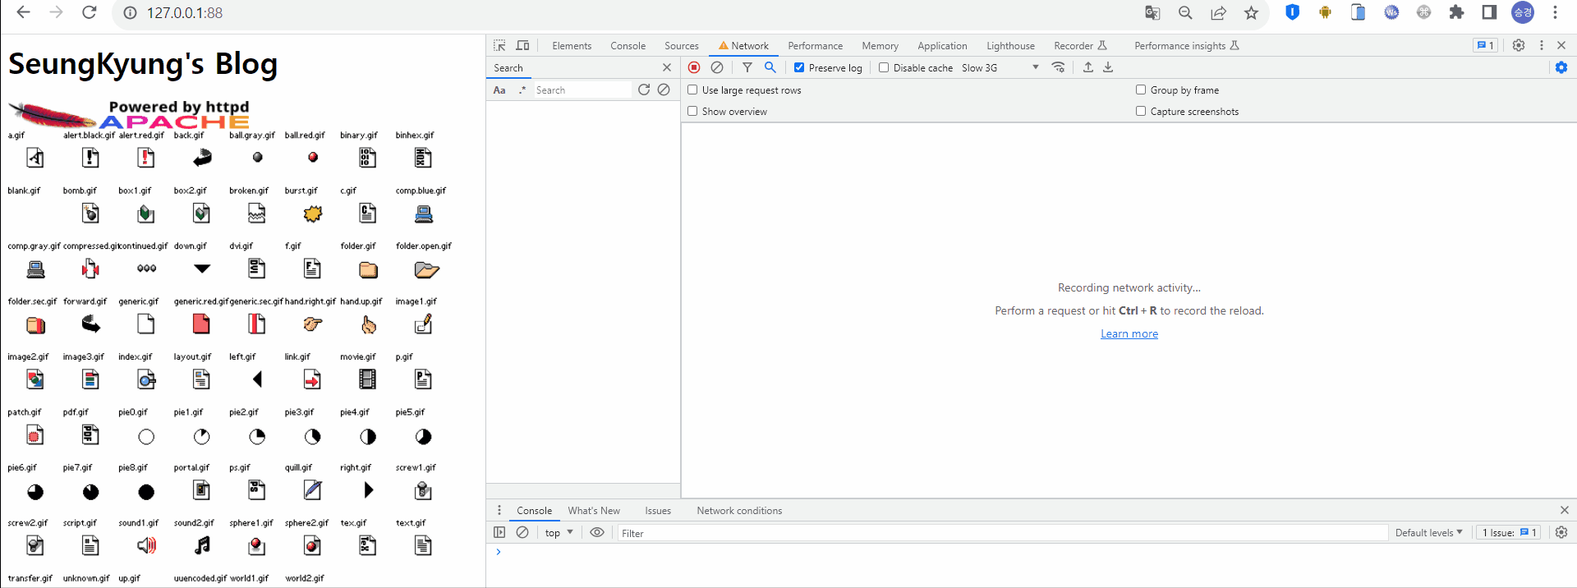Toggle match case Aa button

coord(499,90)
